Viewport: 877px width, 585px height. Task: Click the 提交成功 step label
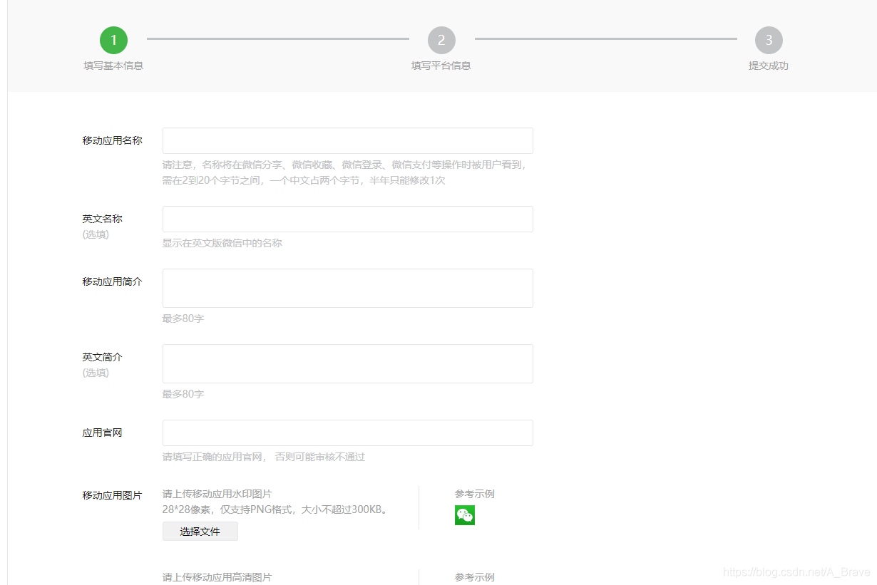769,66
